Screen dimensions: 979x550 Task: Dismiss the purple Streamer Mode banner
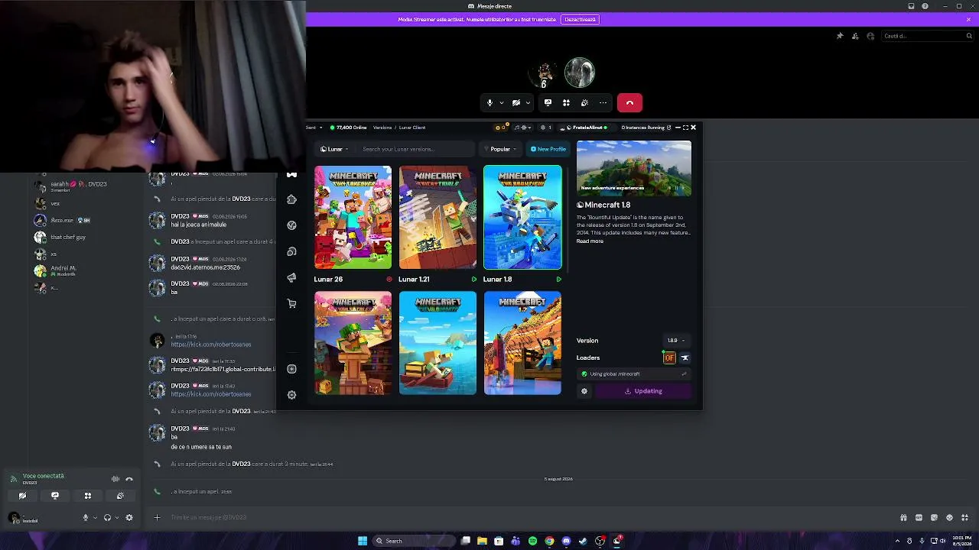(969, 19)
